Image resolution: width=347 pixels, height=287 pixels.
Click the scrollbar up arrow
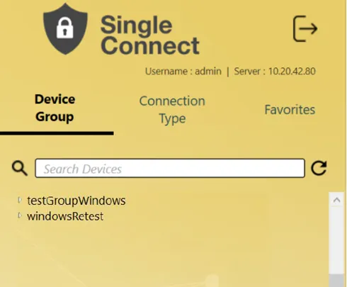point(336,201)
